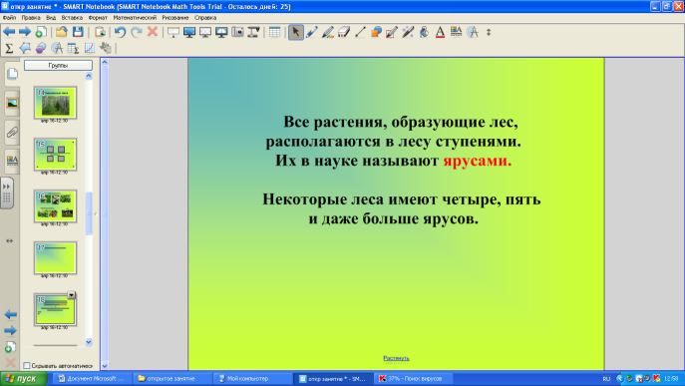Redo the last action
The image size is (685, 386).
137,32
